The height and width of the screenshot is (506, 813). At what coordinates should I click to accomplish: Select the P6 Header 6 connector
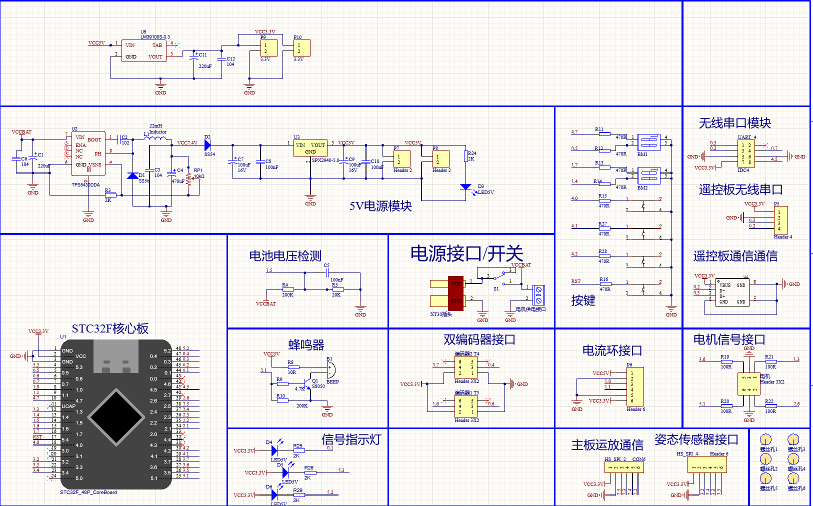tap(635, 387)
